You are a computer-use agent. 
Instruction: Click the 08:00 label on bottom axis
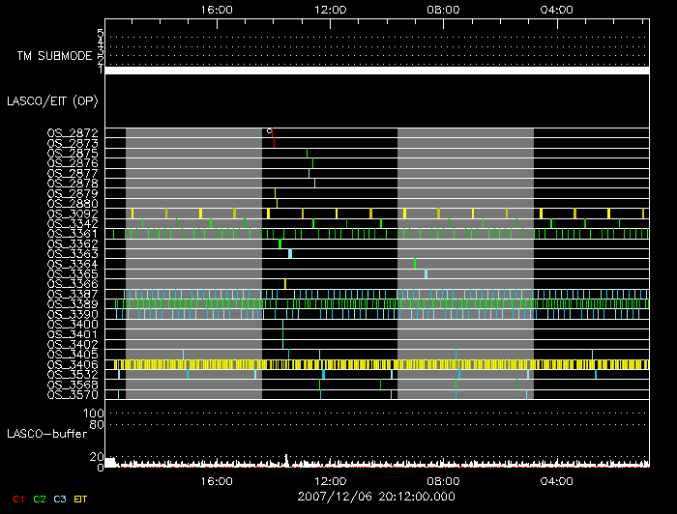point(444,481)
